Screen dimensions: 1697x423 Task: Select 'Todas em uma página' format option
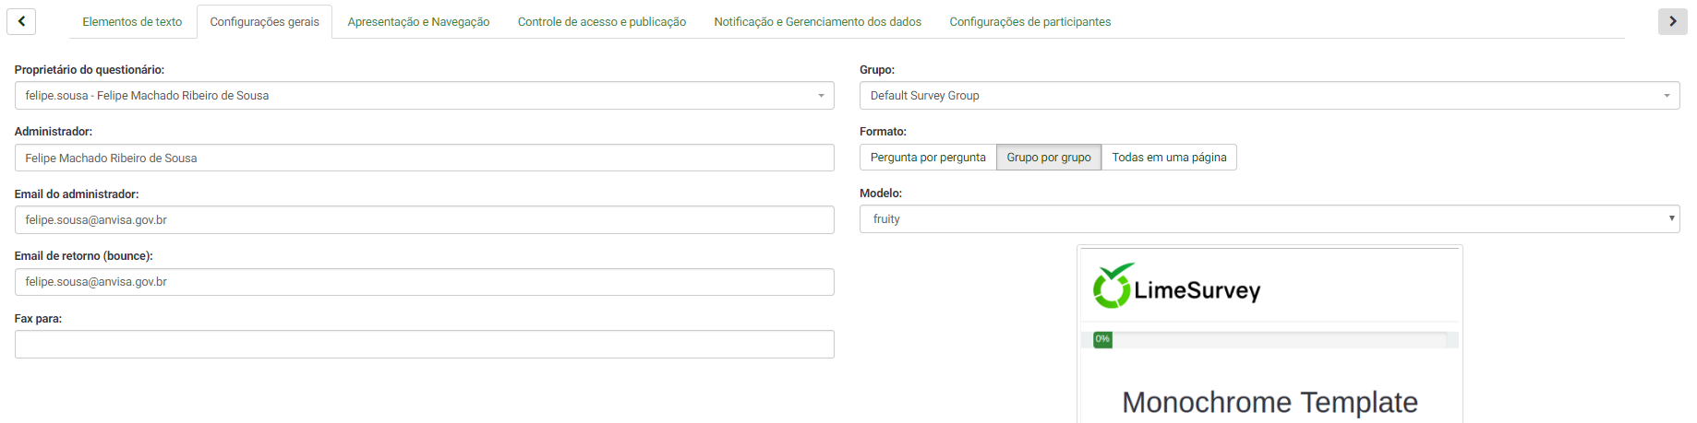pyautogui.click(x=1168, y=158)
